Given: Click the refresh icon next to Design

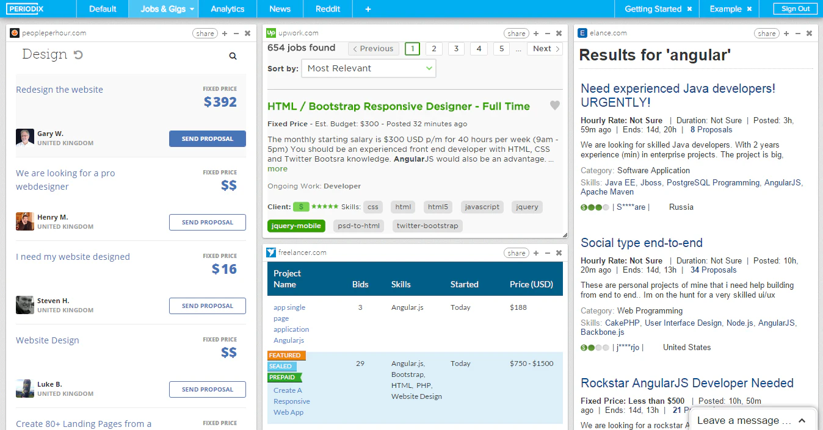Looking at the screenshot, I should point(78,55).
